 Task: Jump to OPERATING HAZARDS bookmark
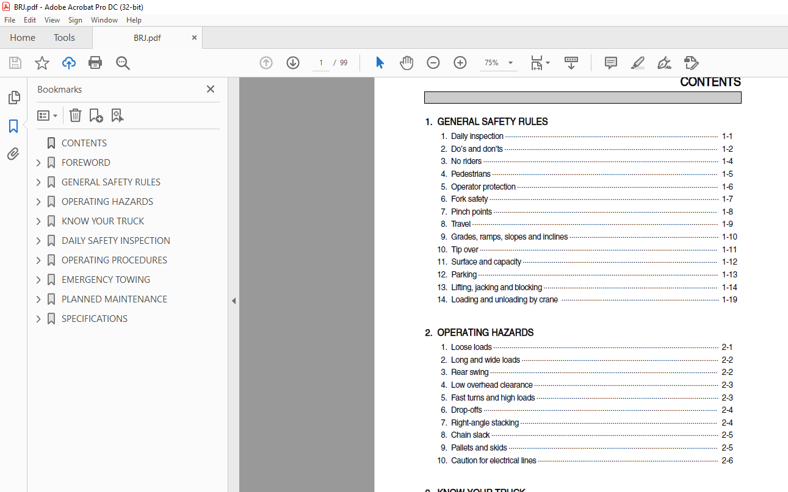(107, 202)
